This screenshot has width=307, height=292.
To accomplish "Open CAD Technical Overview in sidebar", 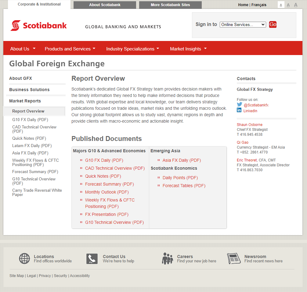I will (34, 129).
